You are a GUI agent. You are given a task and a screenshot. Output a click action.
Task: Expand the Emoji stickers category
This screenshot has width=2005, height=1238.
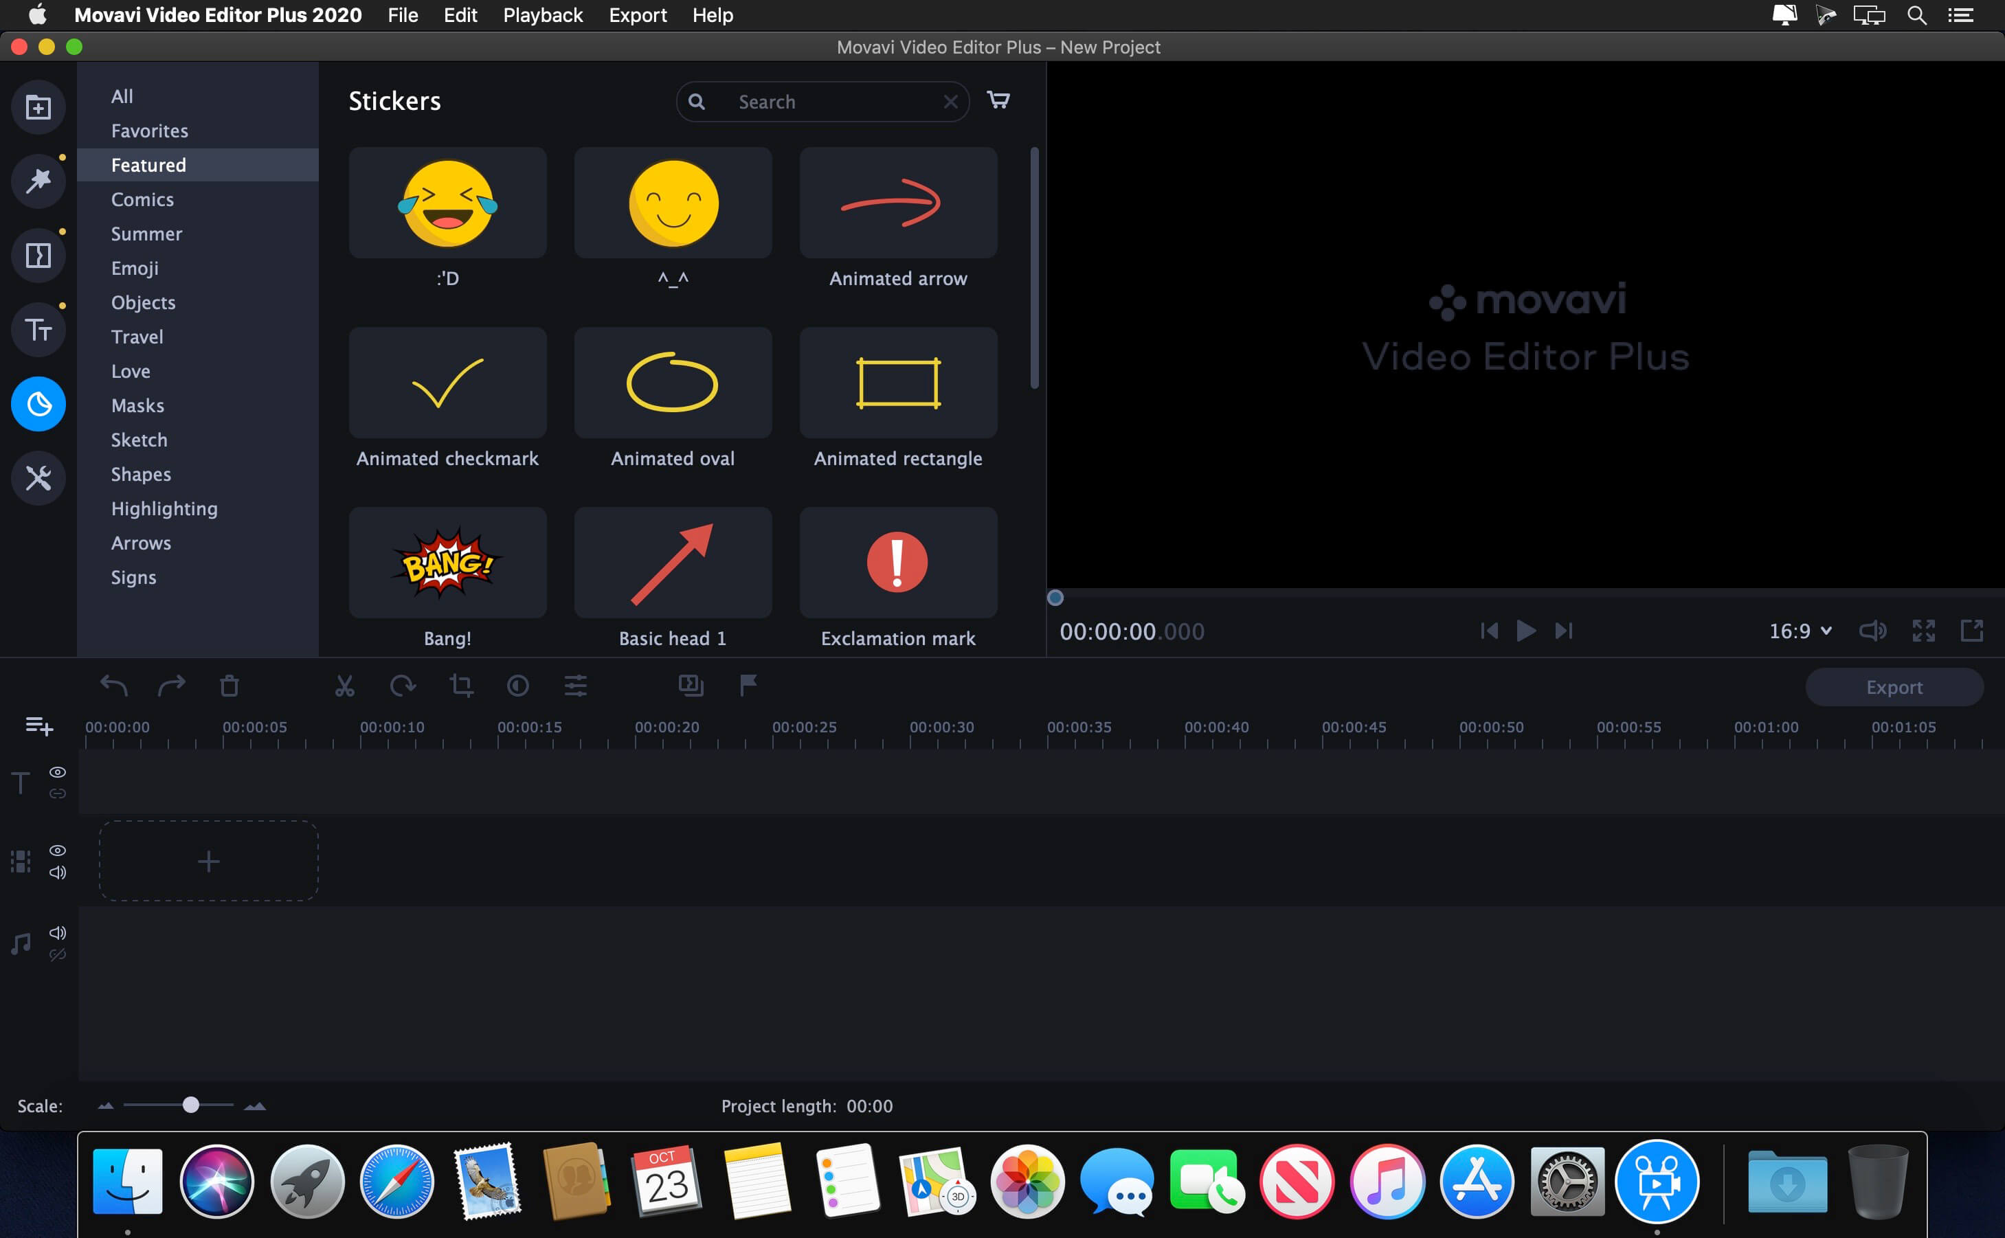point(135,268)
